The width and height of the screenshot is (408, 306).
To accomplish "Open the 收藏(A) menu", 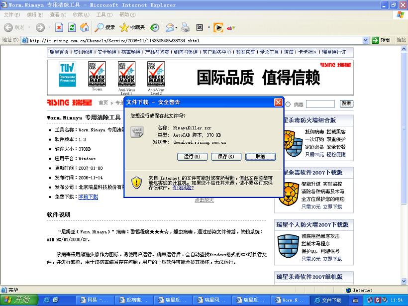I will tap(81, 14).
